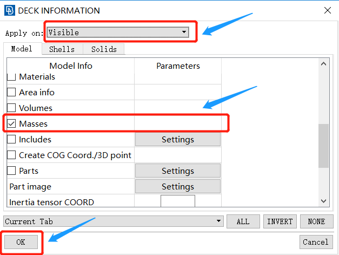Viewport: 339px width, 255px height.
Task: Expand the Current Tab dropdown
Action: point(114,221)
